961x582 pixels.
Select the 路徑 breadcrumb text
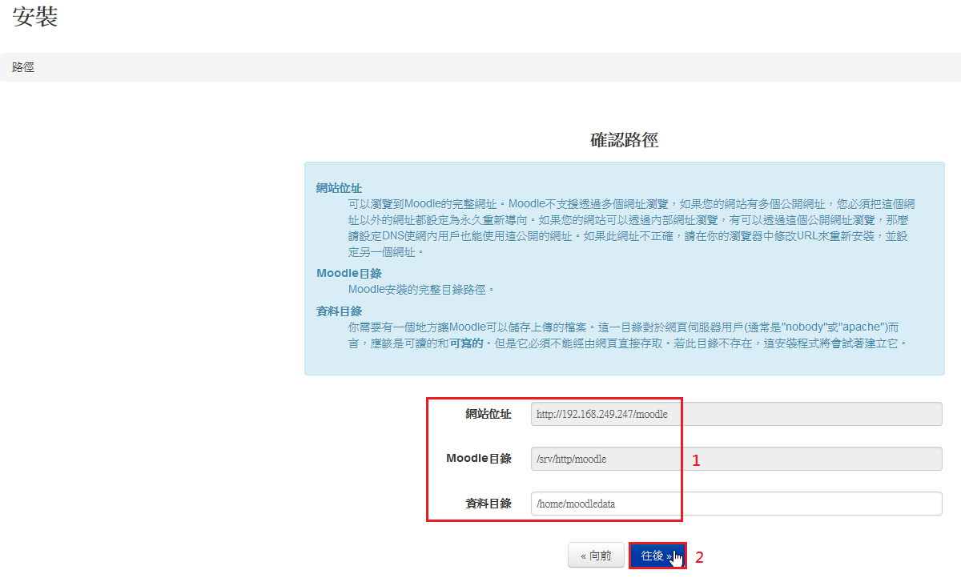23,67
